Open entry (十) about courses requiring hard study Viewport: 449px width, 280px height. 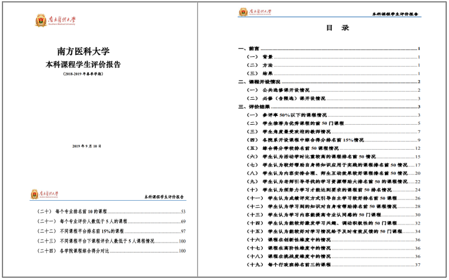pos(333,190)
